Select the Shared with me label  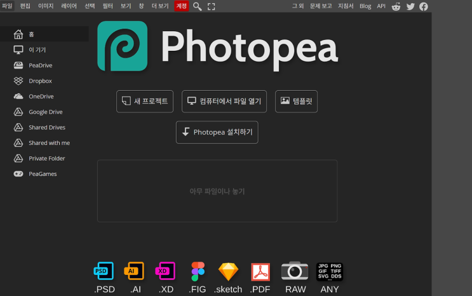(x=50, y=143)
